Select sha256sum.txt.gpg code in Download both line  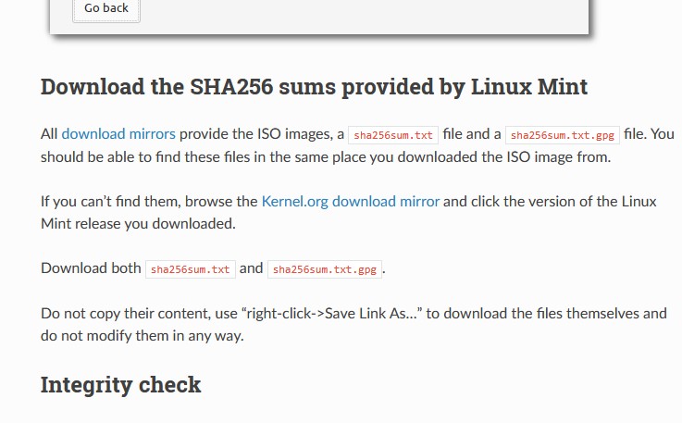coord(325,269)
